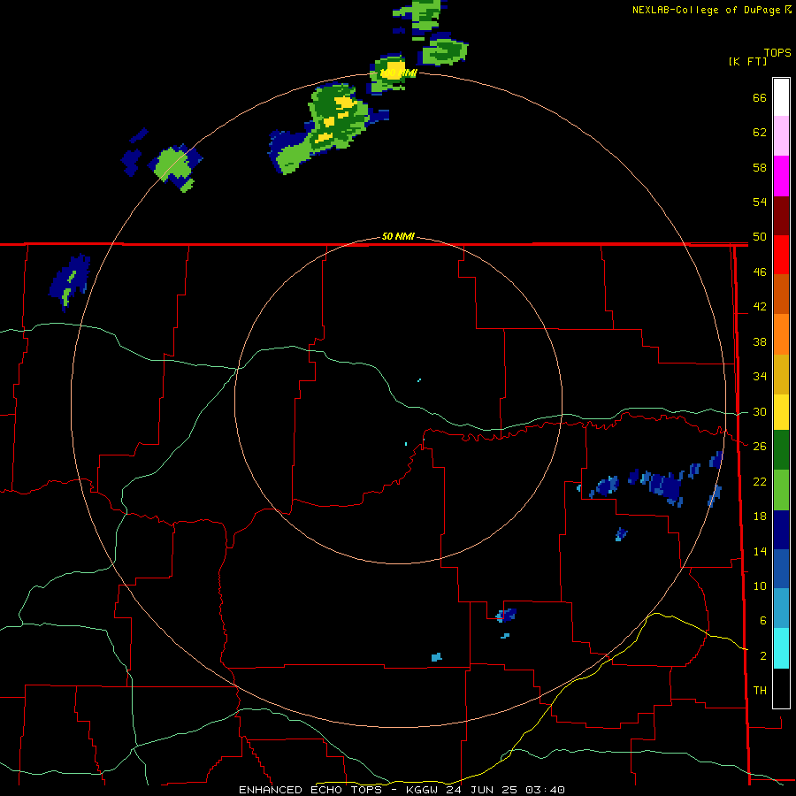Click the '46' legend value
Image resolution: width=796 pixels, height=796 pixels.
[x=760, y=272]
